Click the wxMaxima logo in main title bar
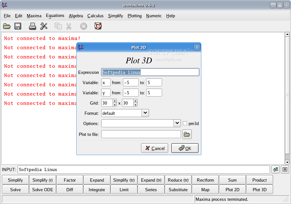Viewport: 291px width, 204px height. coord(4,5)
